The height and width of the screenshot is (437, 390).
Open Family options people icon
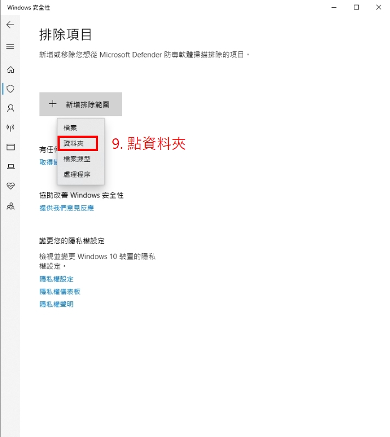pos(10,206)
